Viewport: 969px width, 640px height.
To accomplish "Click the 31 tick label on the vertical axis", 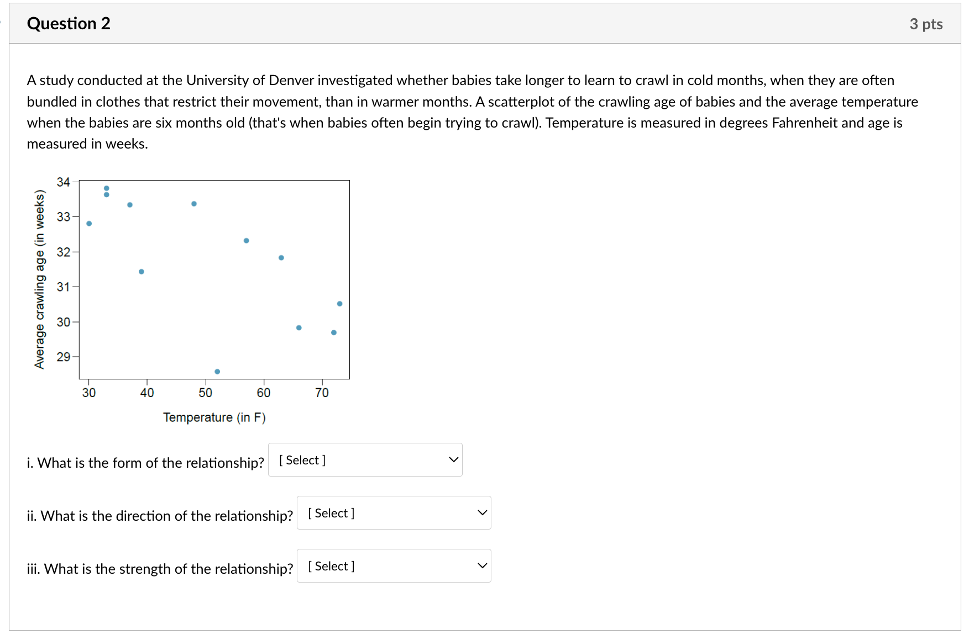I will [64, 287].
